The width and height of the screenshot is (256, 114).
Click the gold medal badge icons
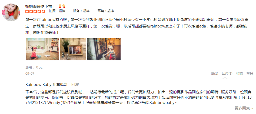tap(62, 6)
